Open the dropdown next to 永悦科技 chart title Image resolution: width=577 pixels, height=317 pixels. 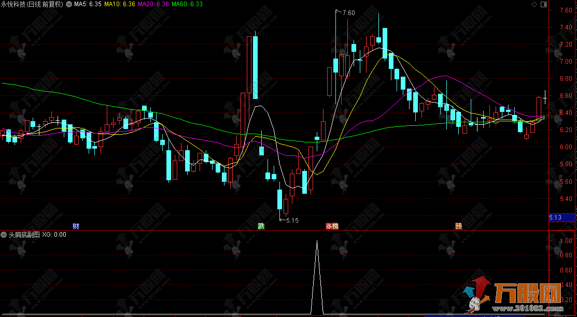(x=69, y=4)
